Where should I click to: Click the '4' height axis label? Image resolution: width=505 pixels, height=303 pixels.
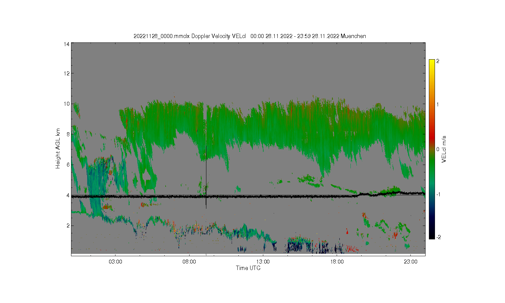[68, 195]
